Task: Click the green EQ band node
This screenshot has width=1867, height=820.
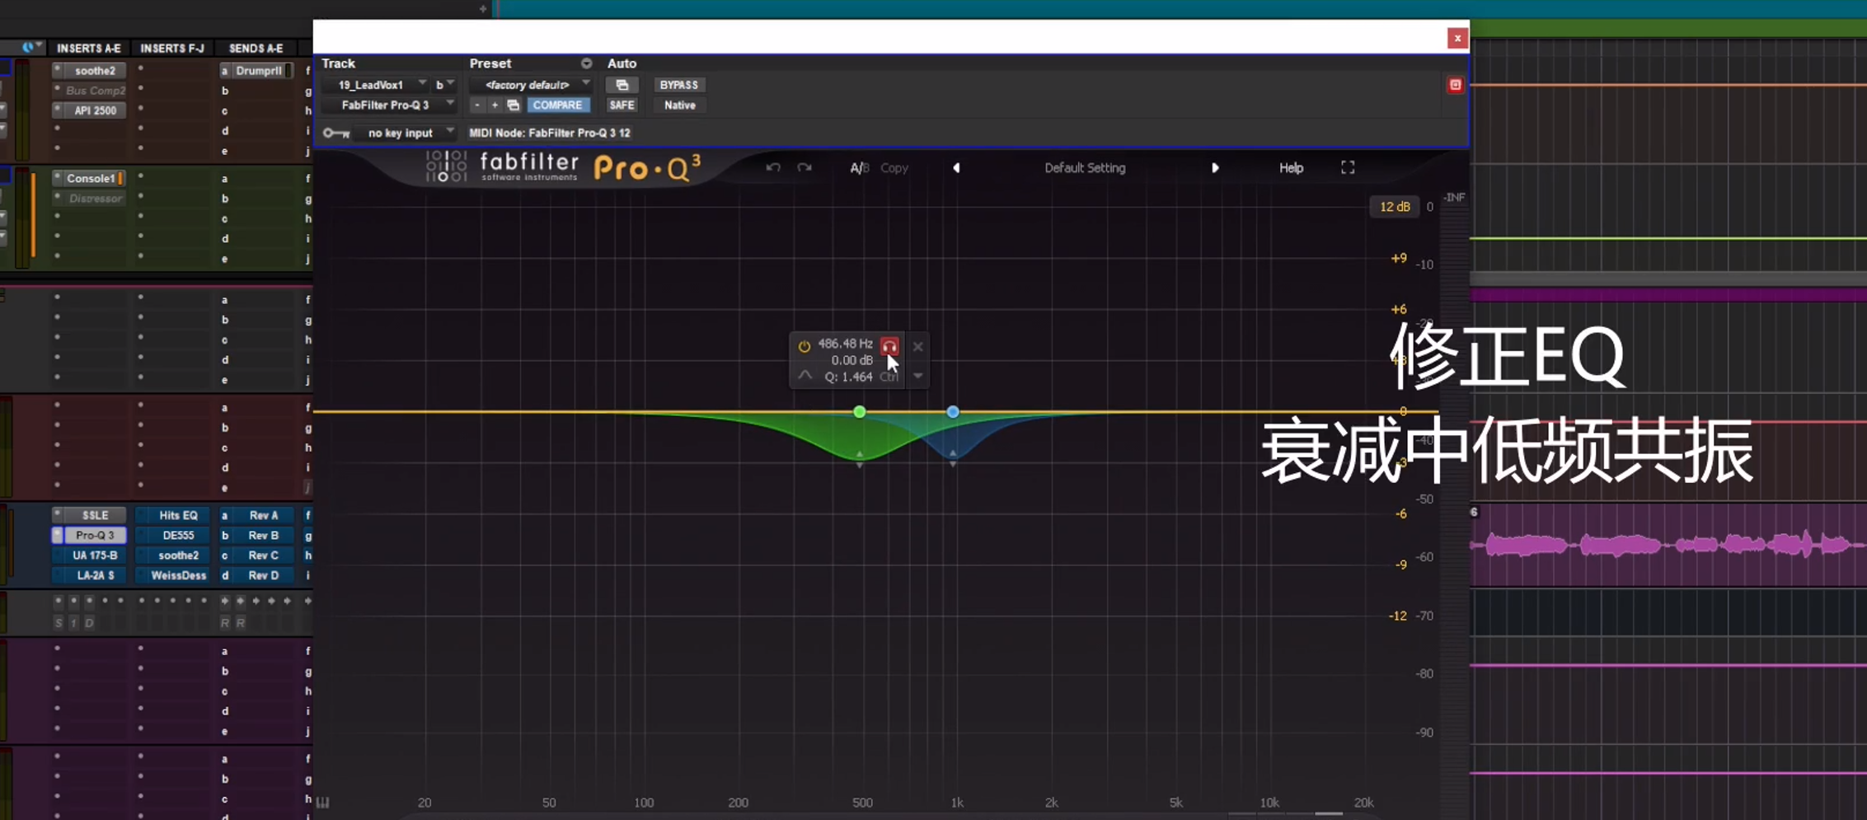Action: coord(860,412)
